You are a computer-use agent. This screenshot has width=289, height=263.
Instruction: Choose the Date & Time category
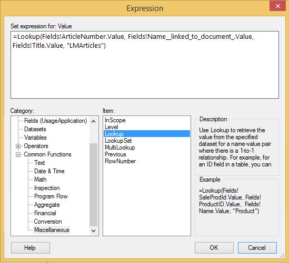click(49, 171)
